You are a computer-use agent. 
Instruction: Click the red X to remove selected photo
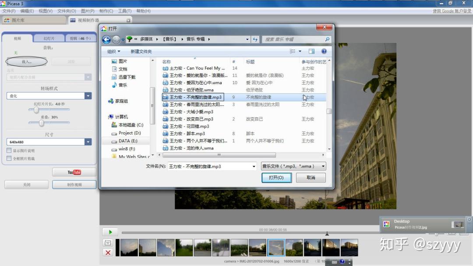coord(108,253)
